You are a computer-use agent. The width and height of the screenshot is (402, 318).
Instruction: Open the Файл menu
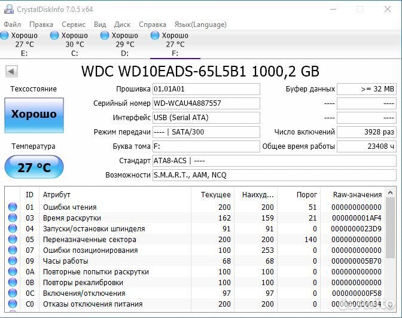point(12,25)
